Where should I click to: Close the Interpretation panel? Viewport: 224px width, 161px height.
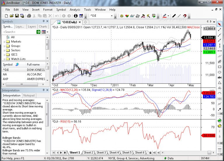(x=48, y=90)
